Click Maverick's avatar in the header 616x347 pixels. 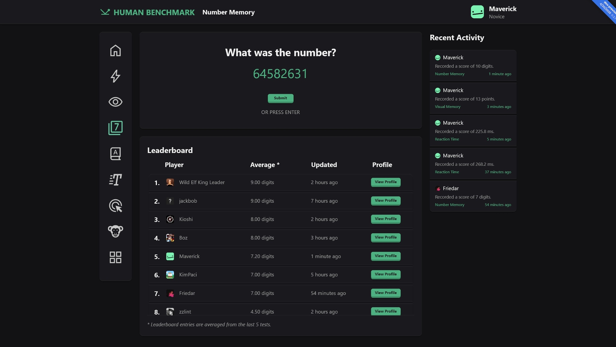coord(477,12)
